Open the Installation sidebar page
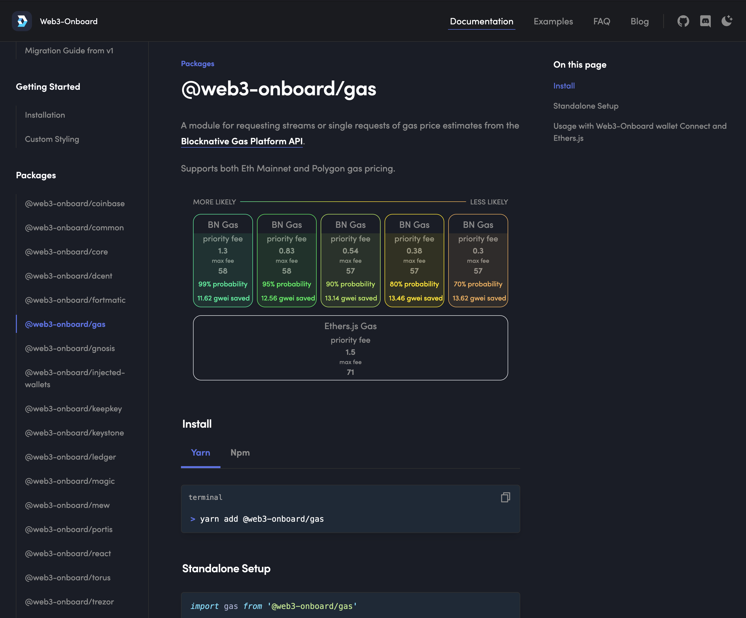This screenshot has width=746, height=618. click(x=45, y=115)
